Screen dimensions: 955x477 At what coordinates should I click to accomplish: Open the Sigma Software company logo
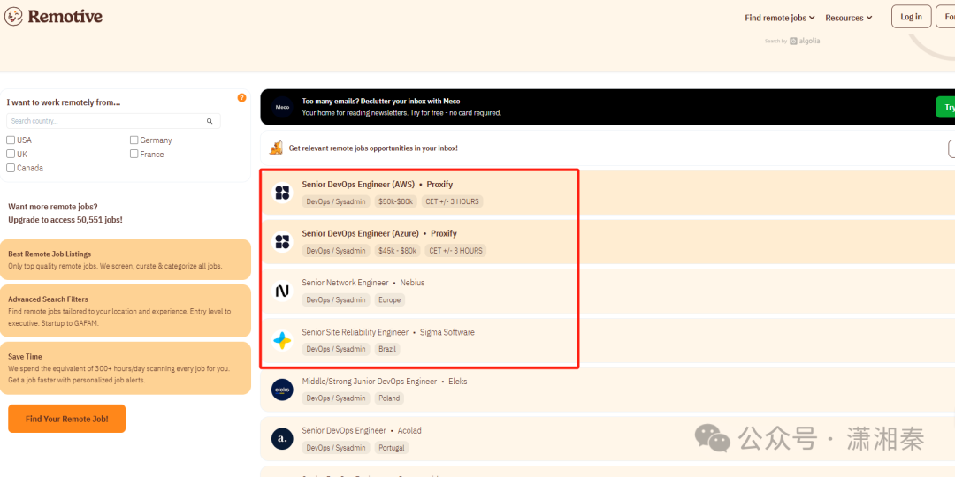pyautogui.click(x=282, y=341)
